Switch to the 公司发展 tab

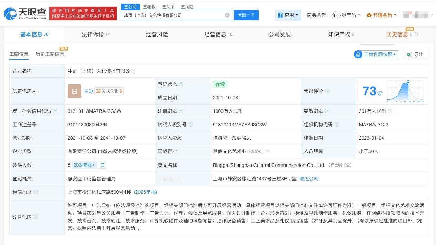pyautogui.click(x=280, y=34)
